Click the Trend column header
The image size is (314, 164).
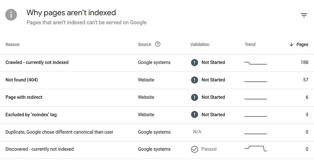pyautogui.click(x=250, y=44)
